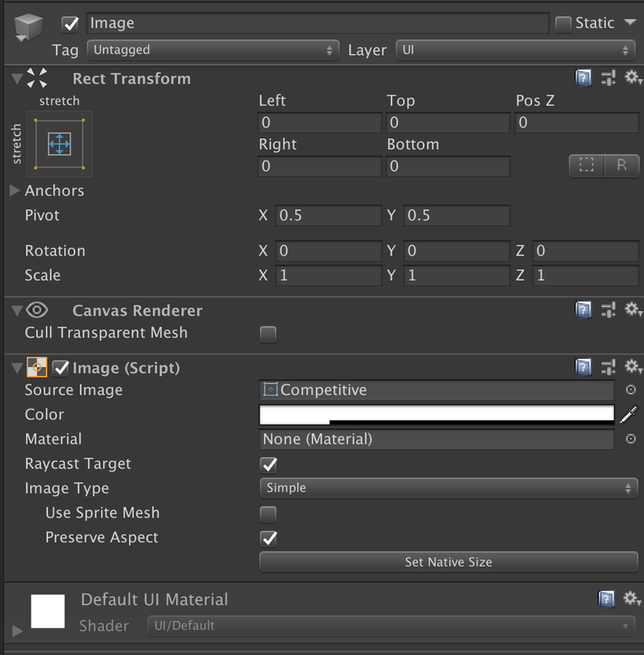Expand the Anchors foldout
The width and height of the screenshot is (644, 655).
(15, 191)
